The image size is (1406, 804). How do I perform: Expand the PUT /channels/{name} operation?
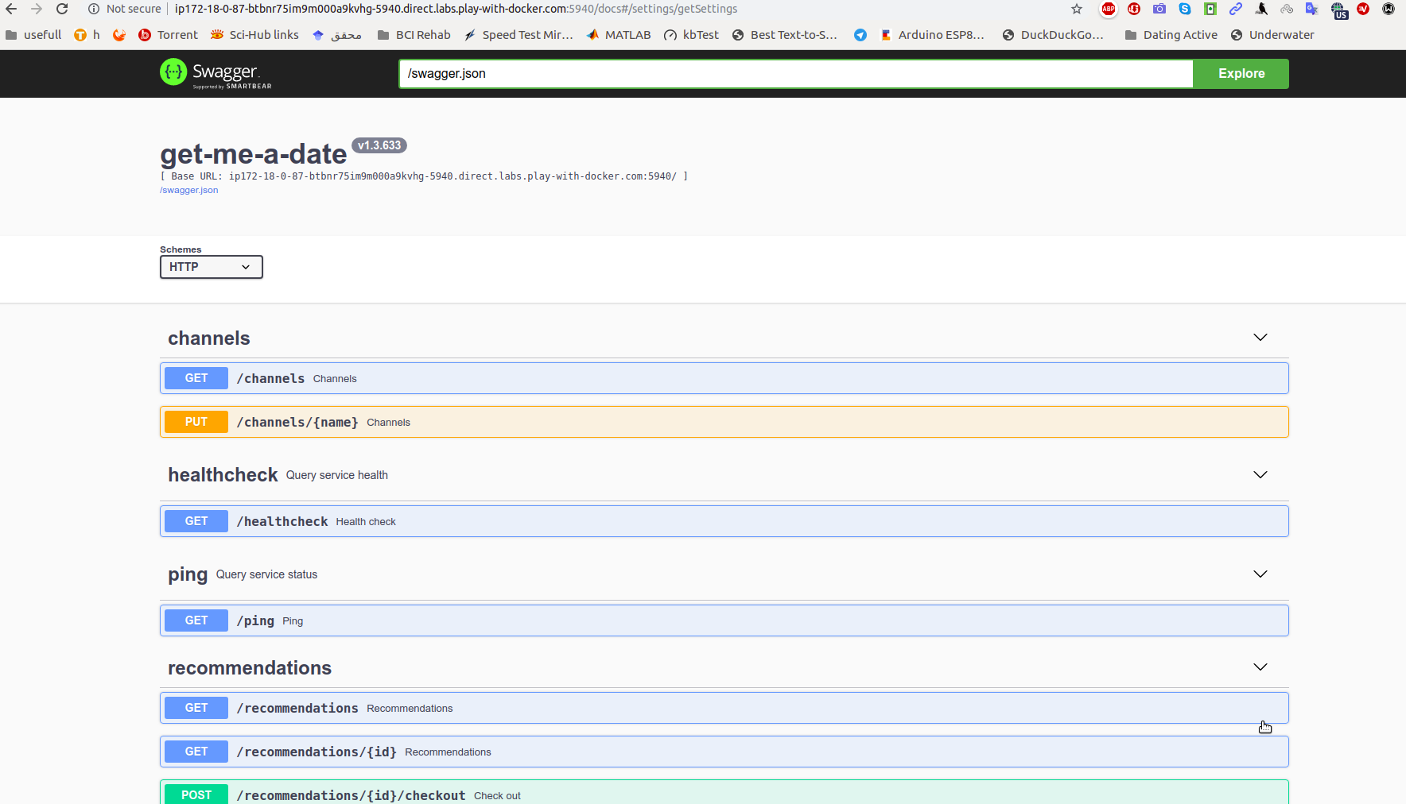coord(724,422)
